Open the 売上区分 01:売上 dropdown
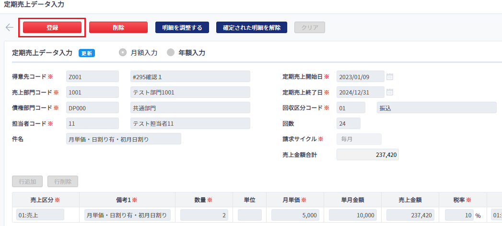Image resolution: width=502 pixels, height=226 pixels. 40,215
